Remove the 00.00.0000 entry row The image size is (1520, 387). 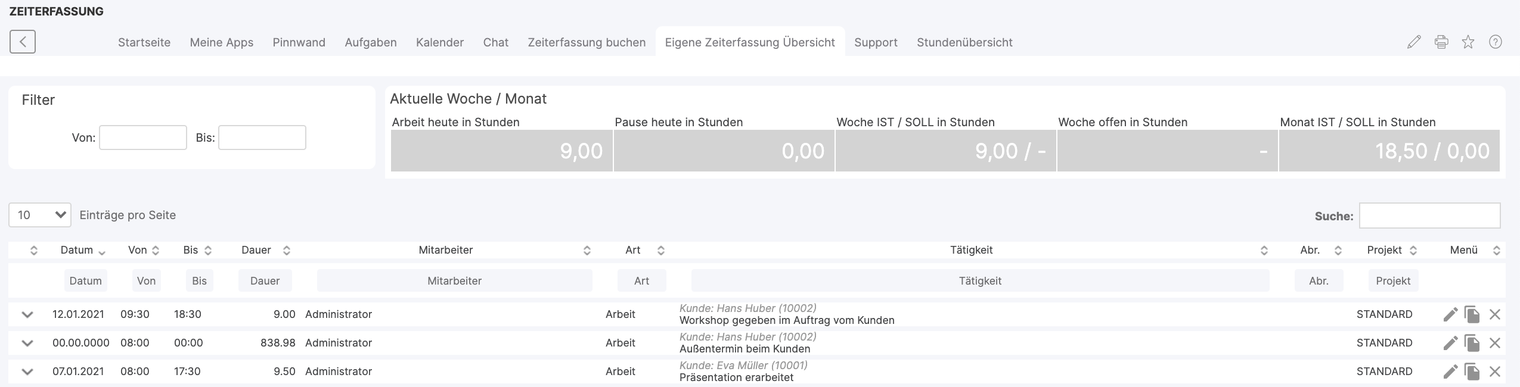pyautogui.click(x=1494, y=343)
